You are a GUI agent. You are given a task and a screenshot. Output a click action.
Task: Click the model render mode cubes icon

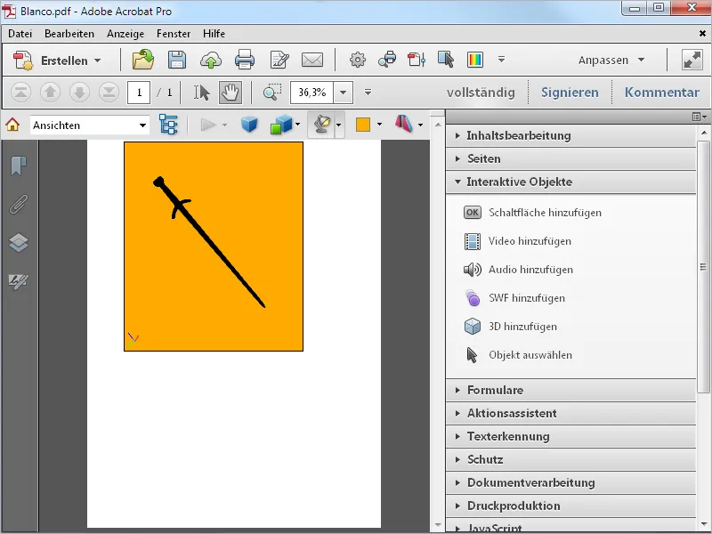point(281,125)
